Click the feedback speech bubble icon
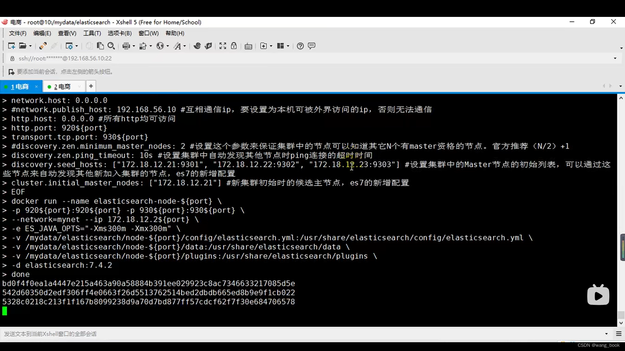The height and width of the screenshot is (351, 625). point(312,46)
